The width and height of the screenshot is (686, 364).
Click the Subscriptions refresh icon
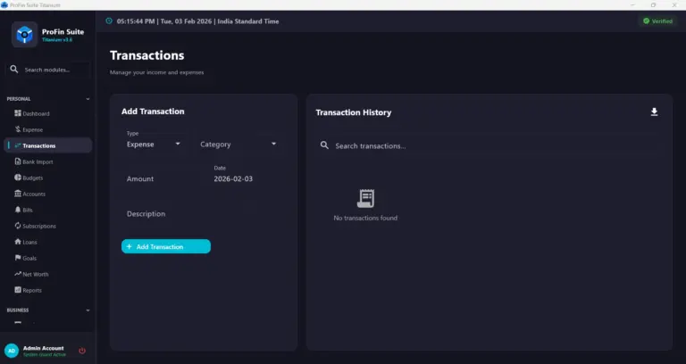click(x=18, y=226)
